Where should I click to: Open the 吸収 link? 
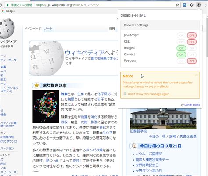click(64, 122)
